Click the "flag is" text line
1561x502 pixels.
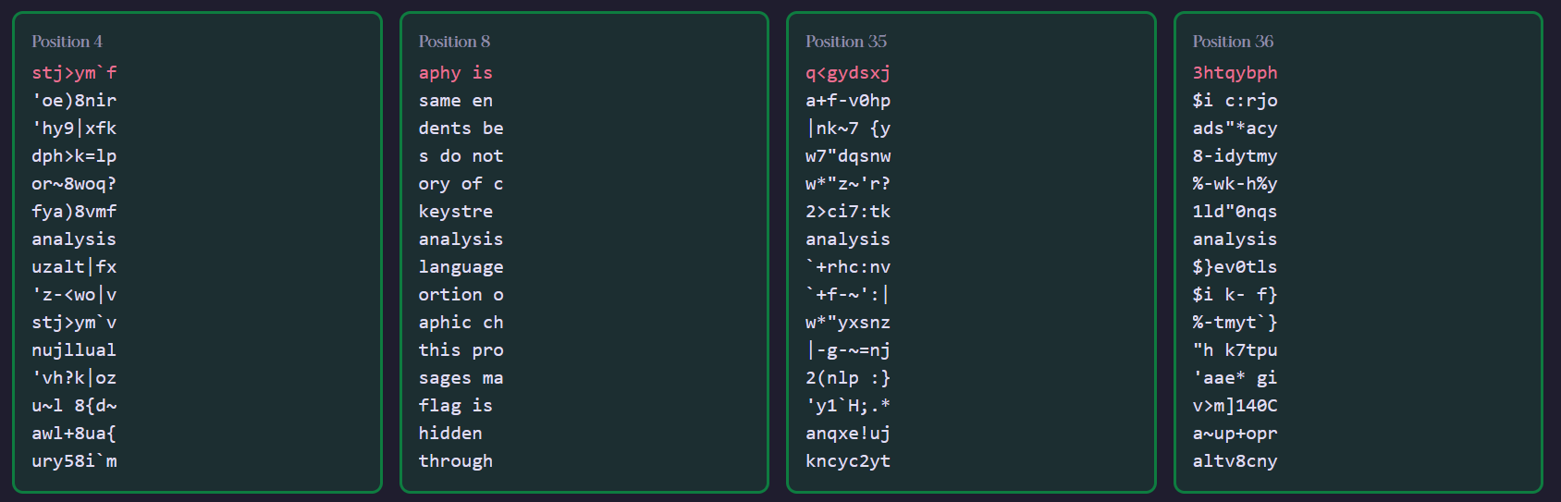(x=455, y=406)
